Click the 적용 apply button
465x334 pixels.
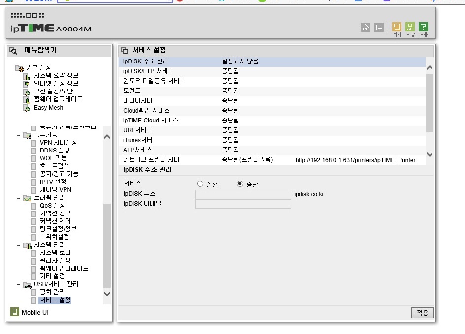point(422,313)
